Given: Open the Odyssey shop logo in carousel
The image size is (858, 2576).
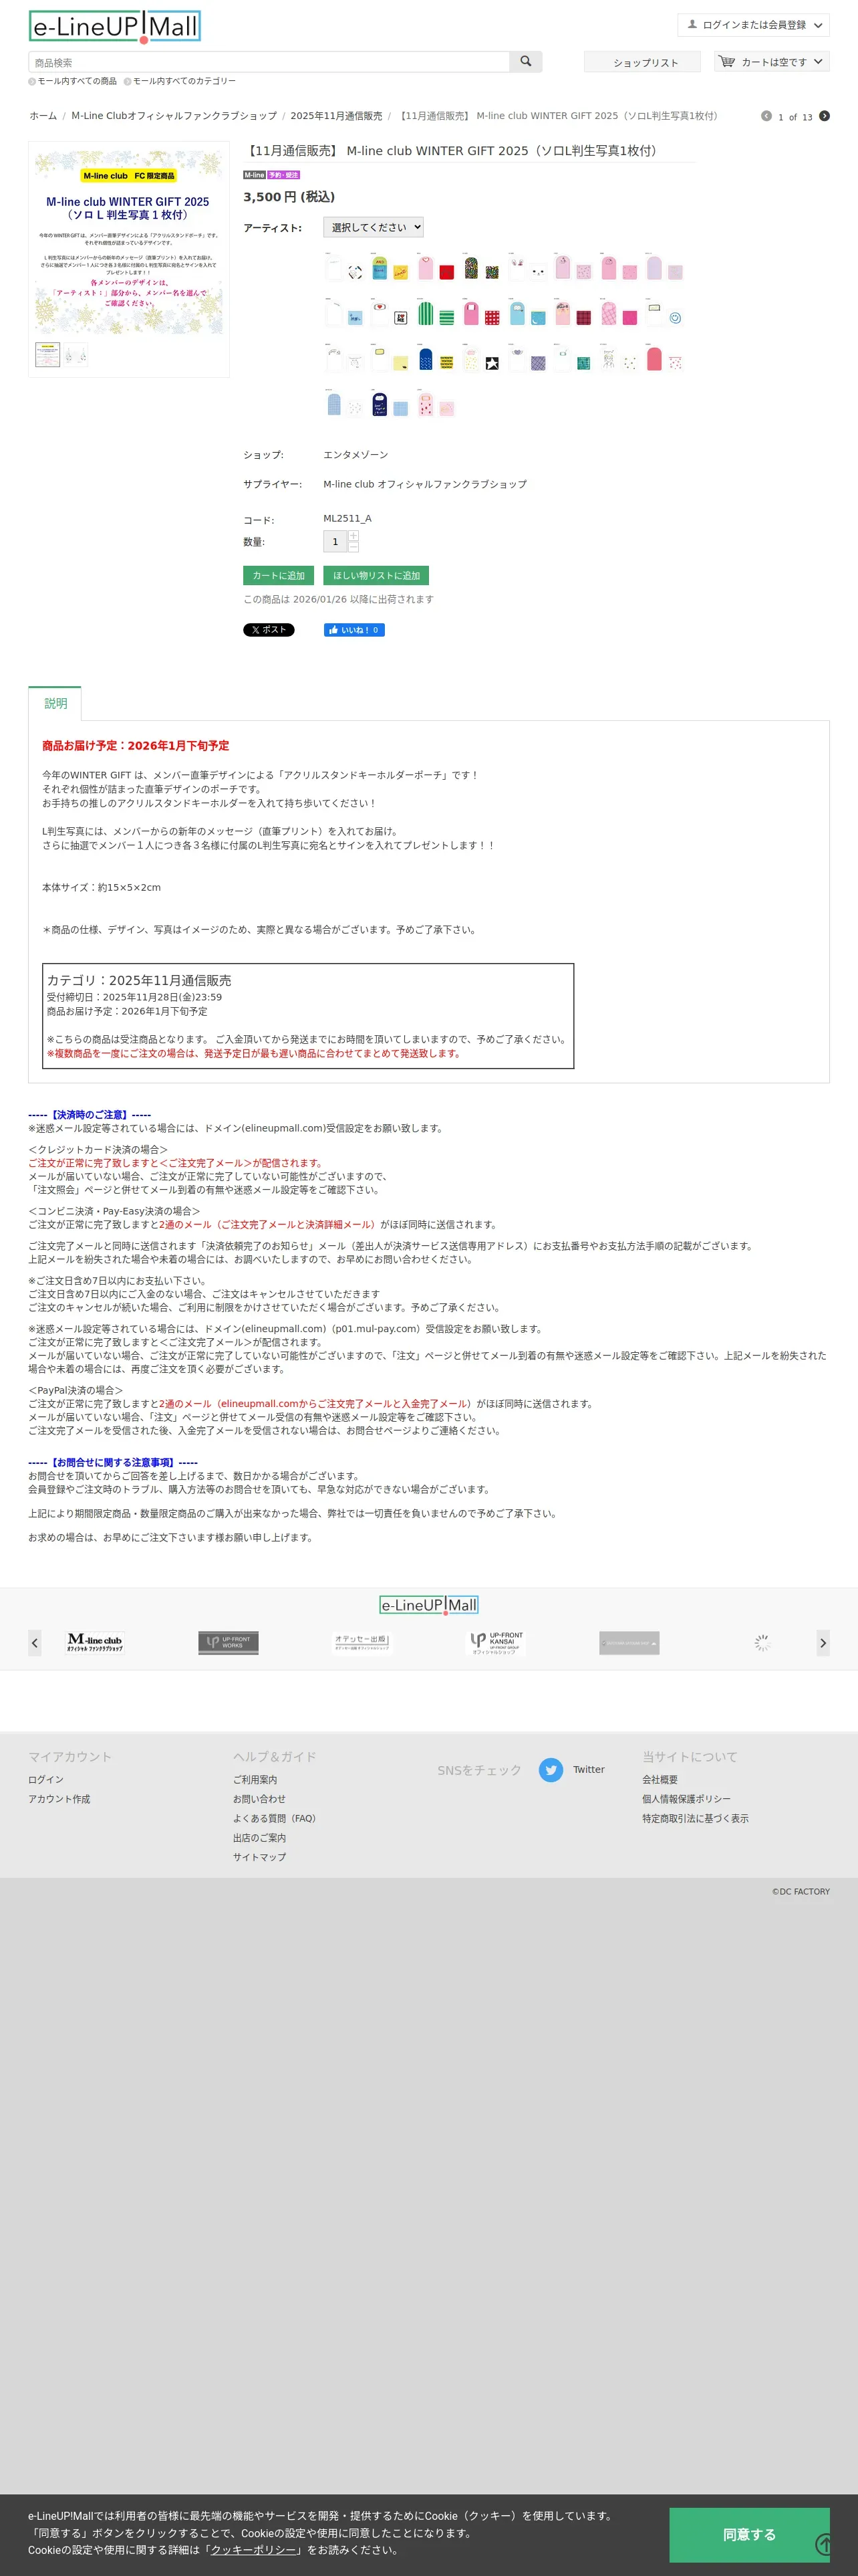Looking at the screenshot, I should tap(362, 1642).
